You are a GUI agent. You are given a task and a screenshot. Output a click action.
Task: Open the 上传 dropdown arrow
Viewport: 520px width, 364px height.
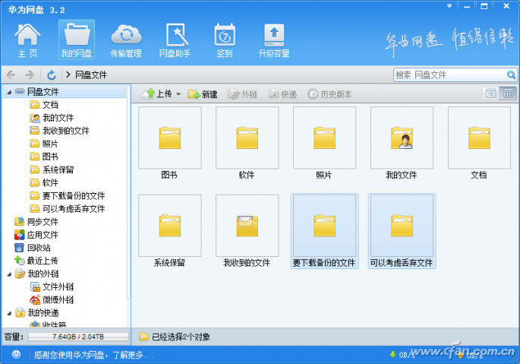178,94
